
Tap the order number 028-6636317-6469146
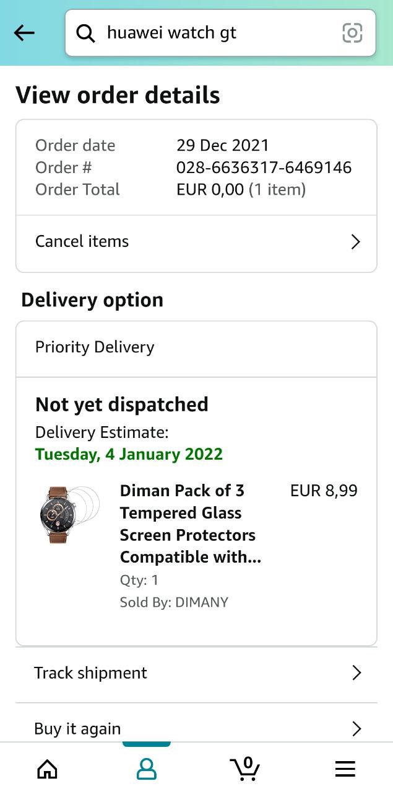[x=264, y=167]
